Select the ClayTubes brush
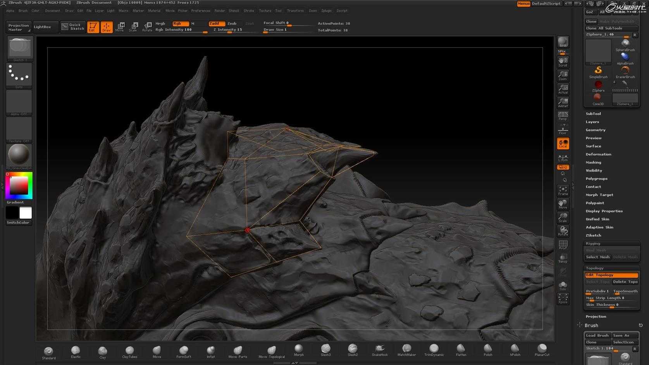This screenshot has height=365, width=649. click(129, 351)
